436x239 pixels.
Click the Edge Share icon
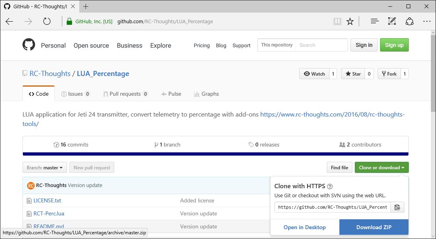[409, 21]
